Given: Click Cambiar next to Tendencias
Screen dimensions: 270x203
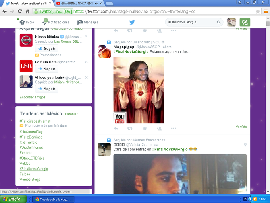Looking at the screenshot, I should [71, 114].
